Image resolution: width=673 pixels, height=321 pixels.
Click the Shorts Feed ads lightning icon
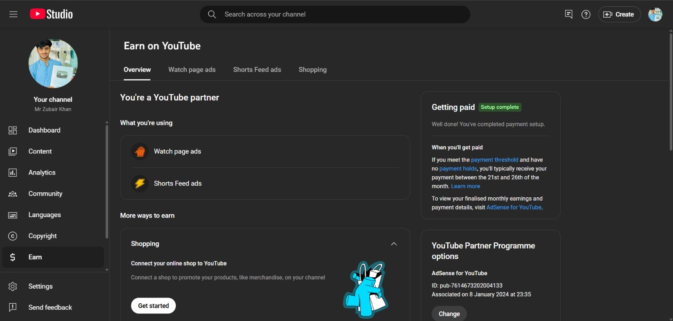click(x=140, y=183)
